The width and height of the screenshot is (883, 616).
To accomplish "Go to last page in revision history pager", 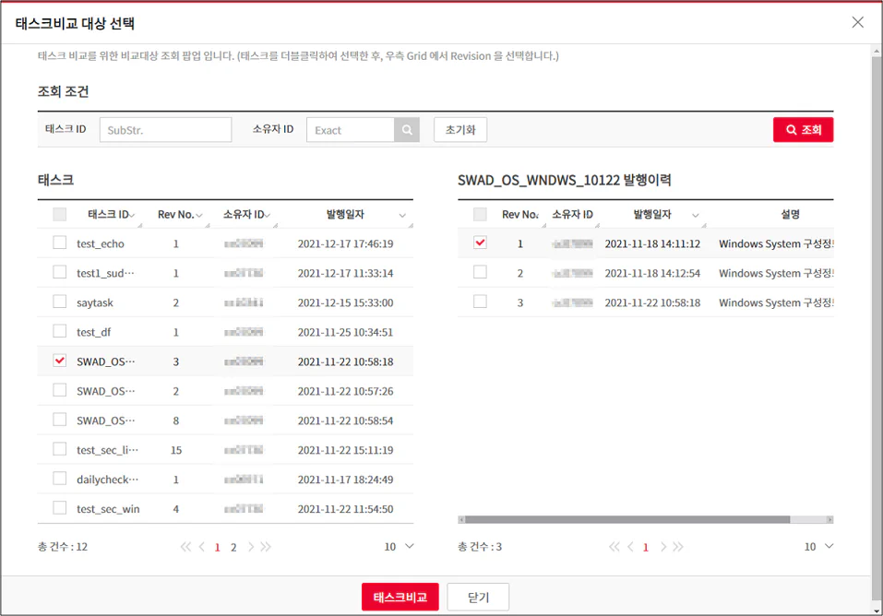I will click(x=678, y=547).
